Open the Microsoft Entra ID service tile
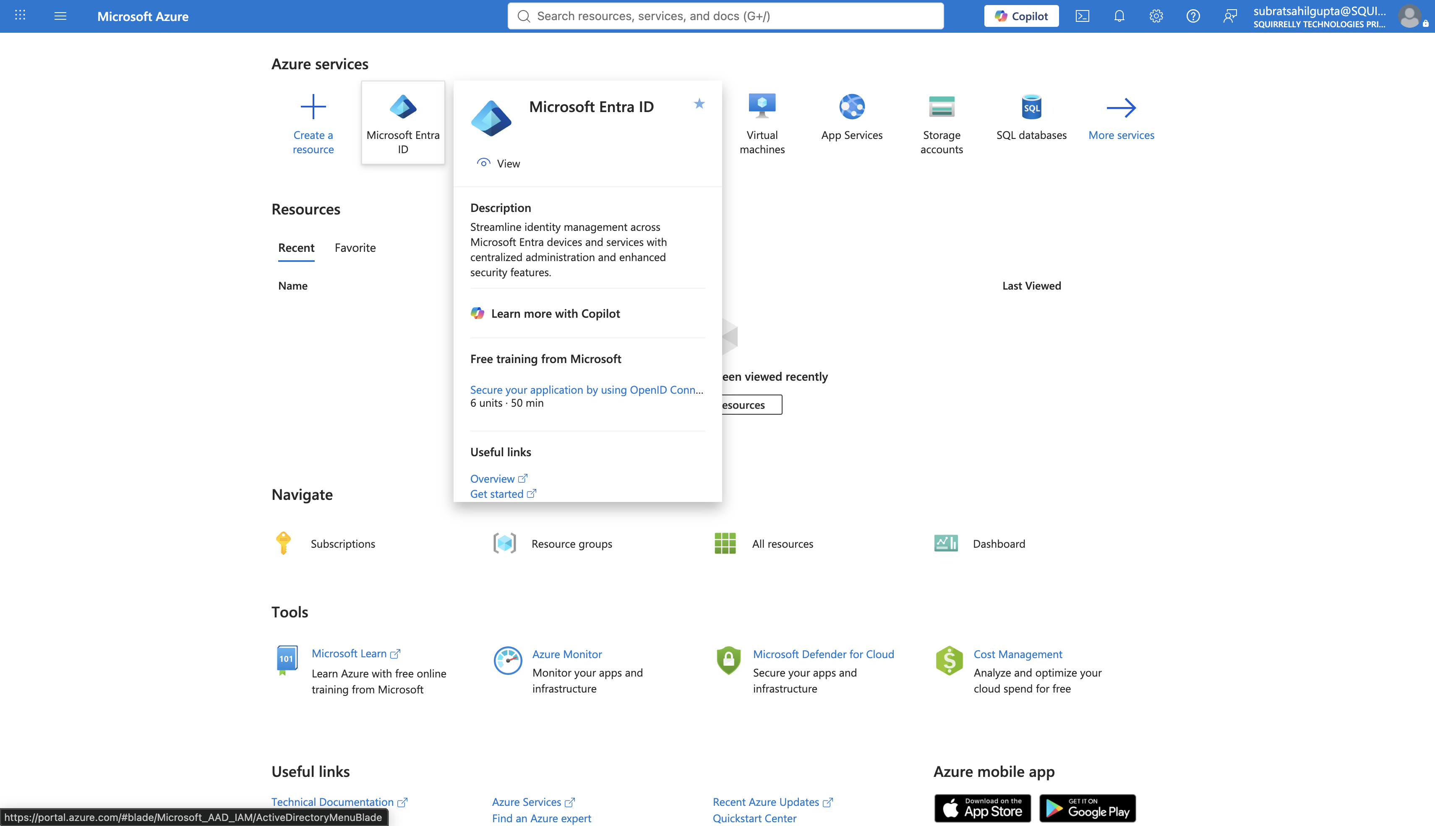This screenshot has width=1435, height=826. (x=403, y=123)
